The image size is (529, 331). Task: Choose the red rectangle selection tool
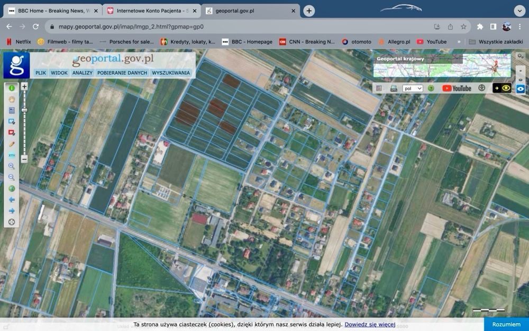tap(12, 133)
